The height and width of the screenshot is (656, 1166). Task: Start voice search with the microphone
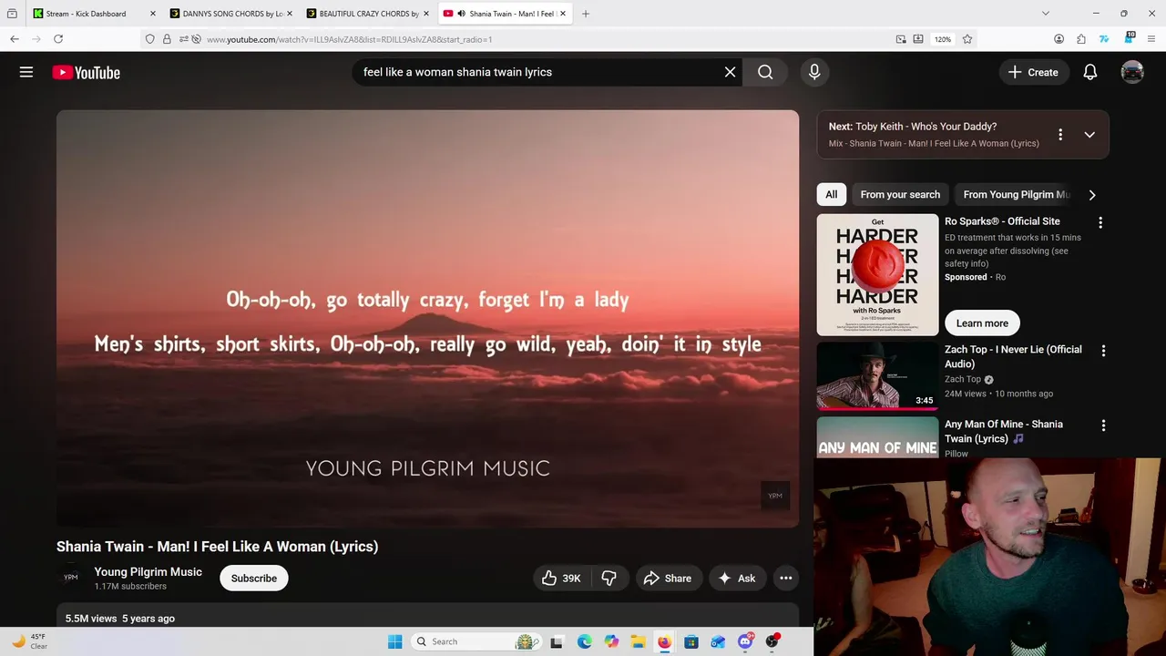[x=814, y=72]
